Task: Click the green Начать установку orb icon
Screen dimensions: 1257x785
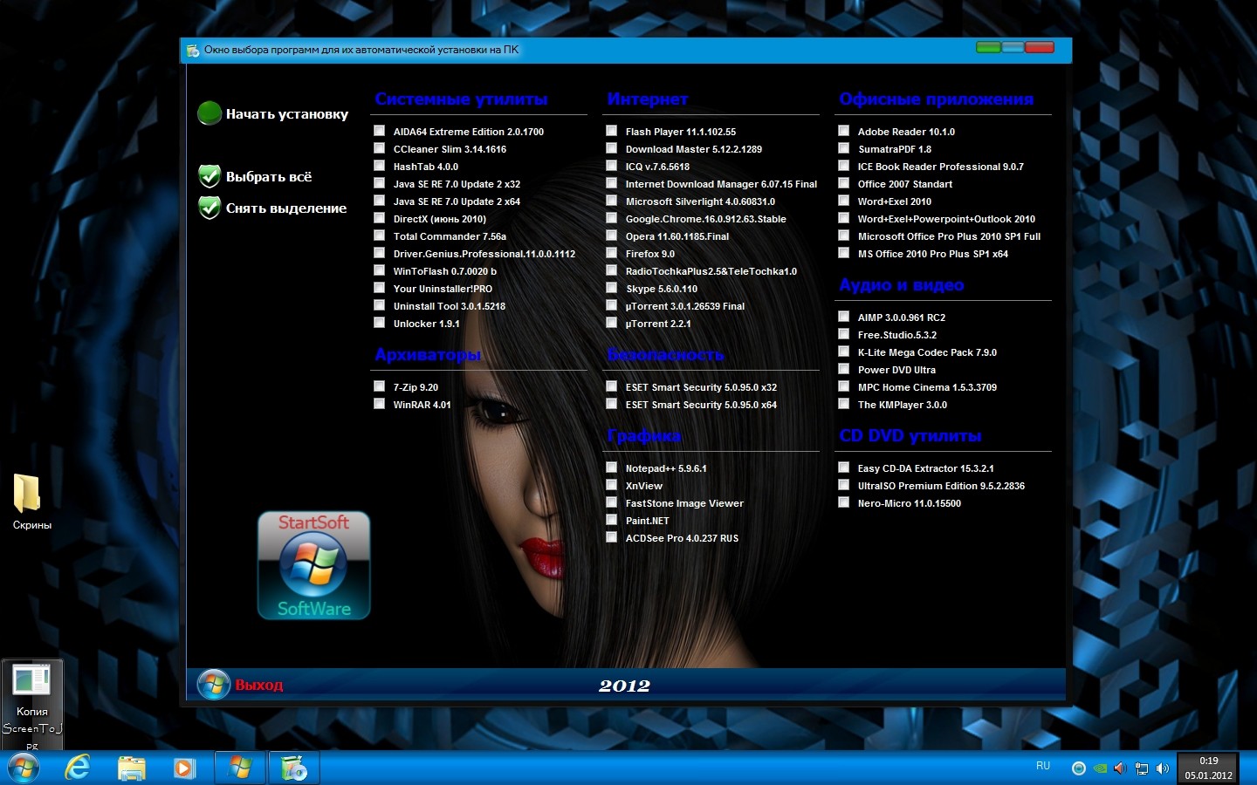Action: pyautogui.click(x=209, y=113)
